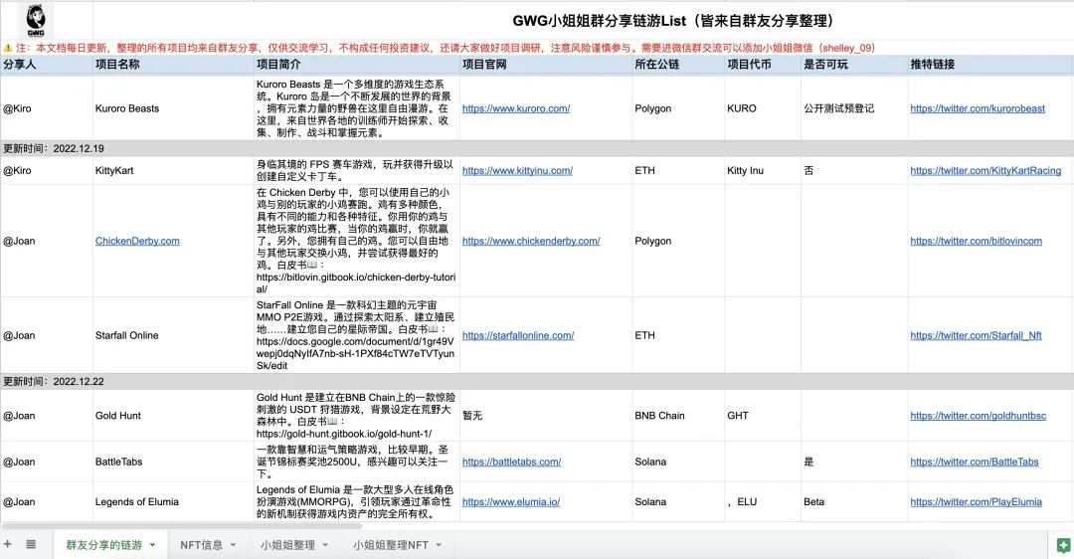Open the twitter.com/kurorobeast link
The height and width of the screenshot is (559, 1074).
click(x=978, y=108)
